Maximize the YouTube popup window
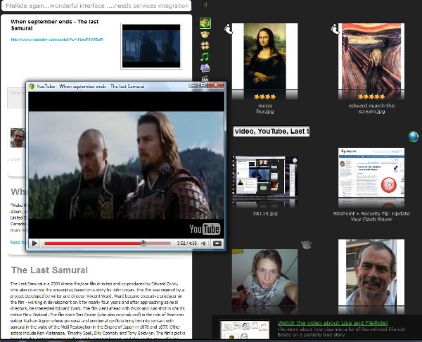This screenshot has height=342, width=422. pyautogui.click(x=203, y=85)
